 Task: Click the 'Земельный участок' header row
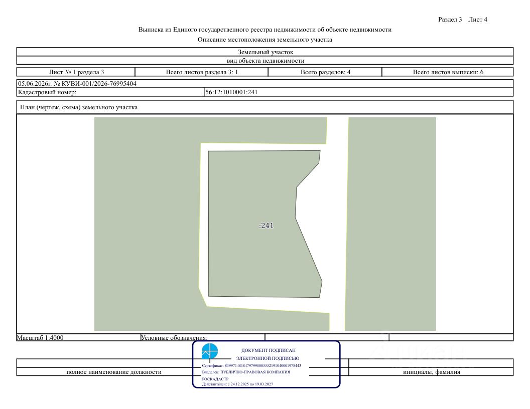coord(265,52)
